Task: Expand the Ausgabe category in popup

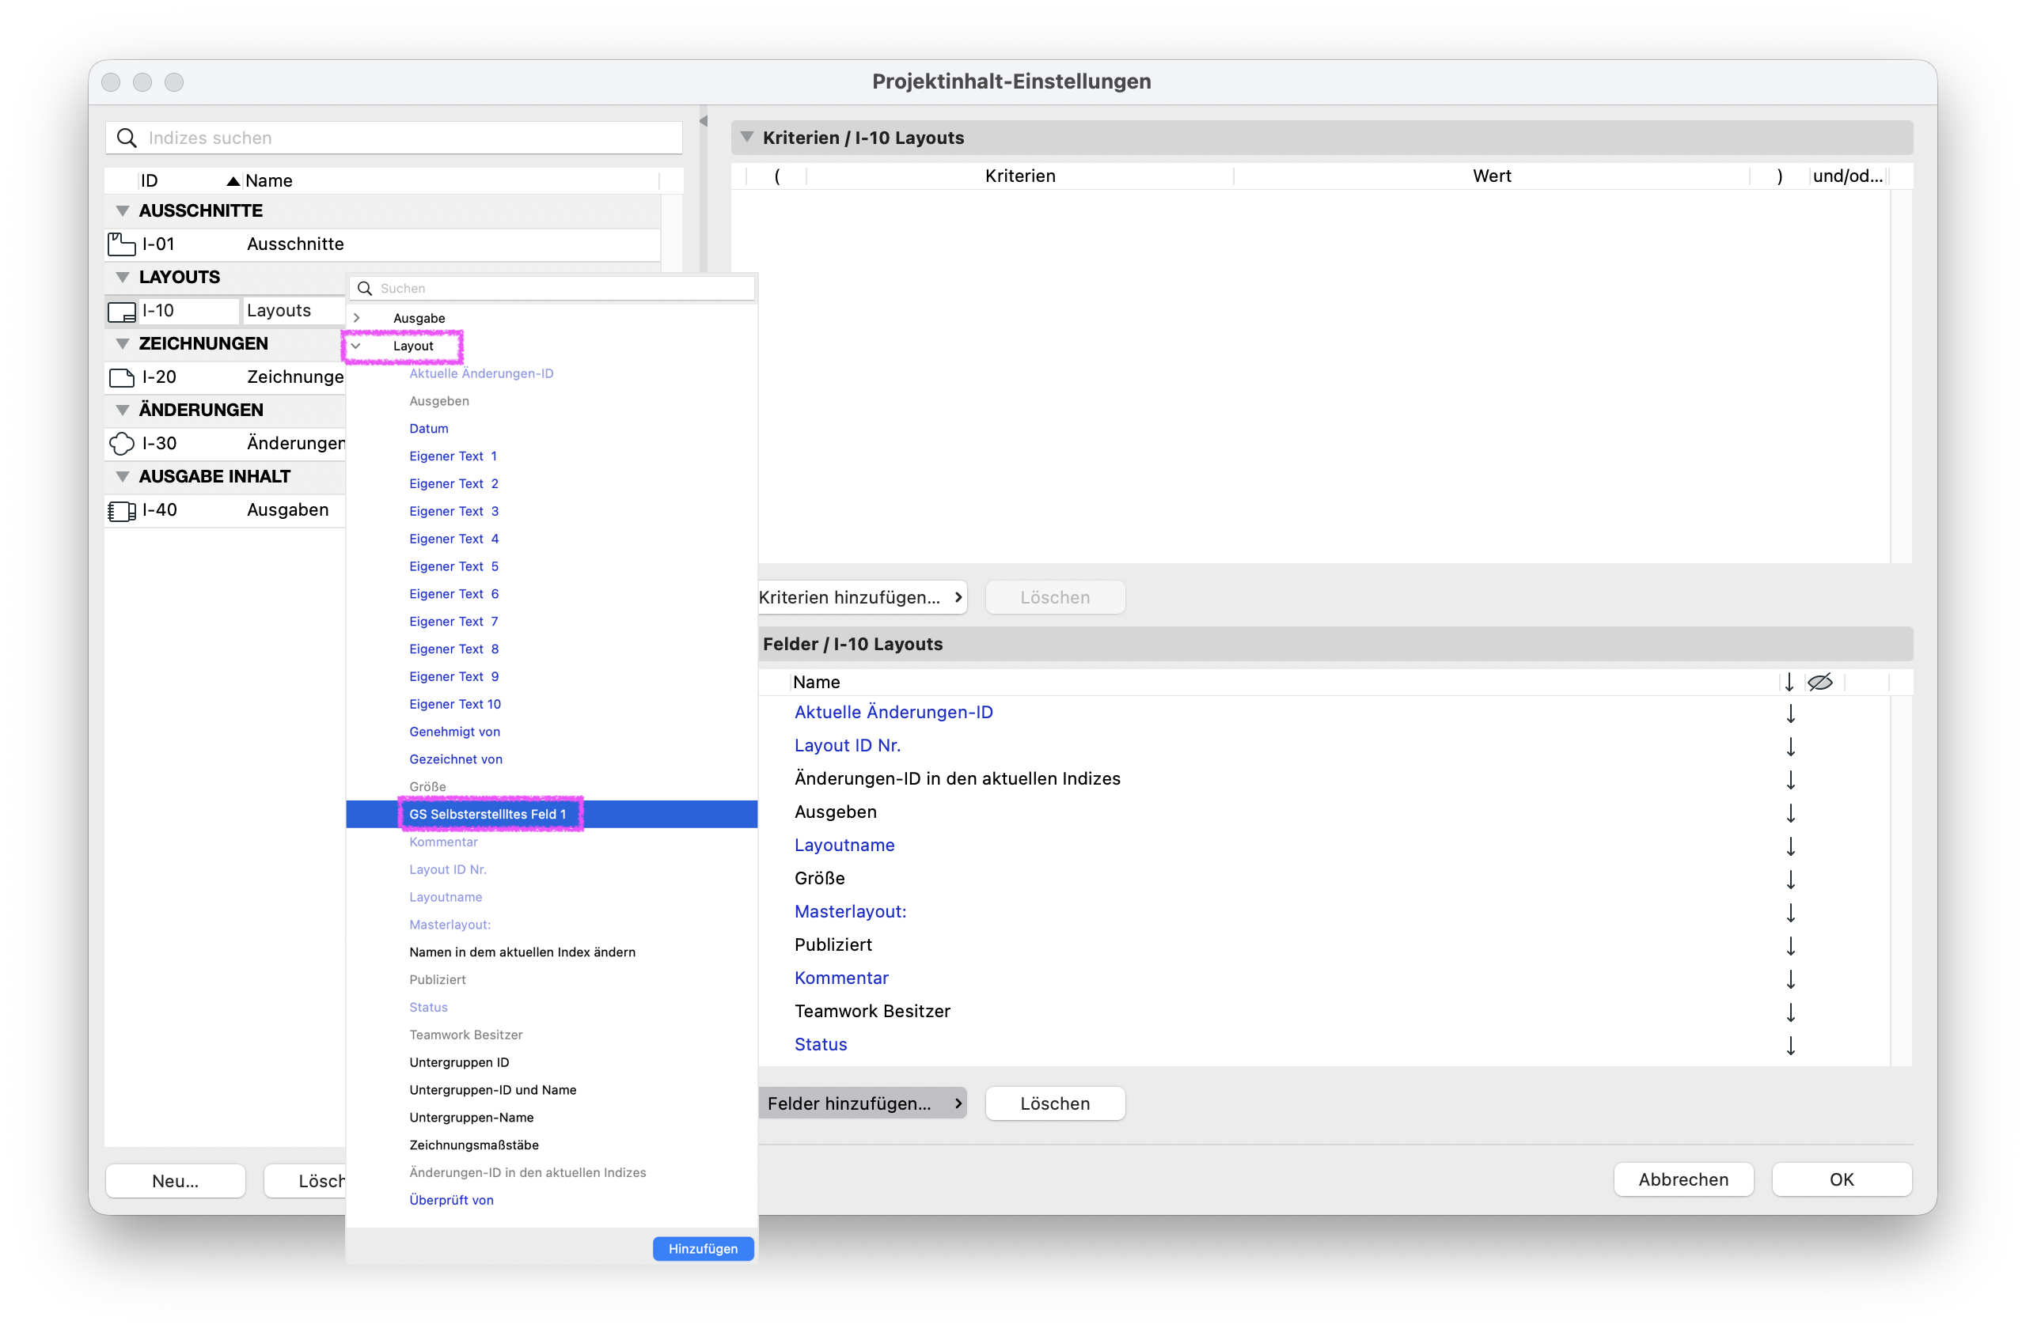Action: [357, 318]
